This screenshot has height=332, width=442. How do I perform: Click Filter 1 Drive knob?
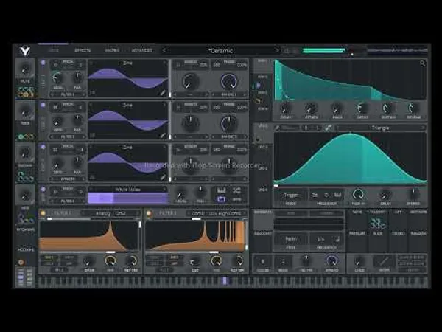[89, 261]
